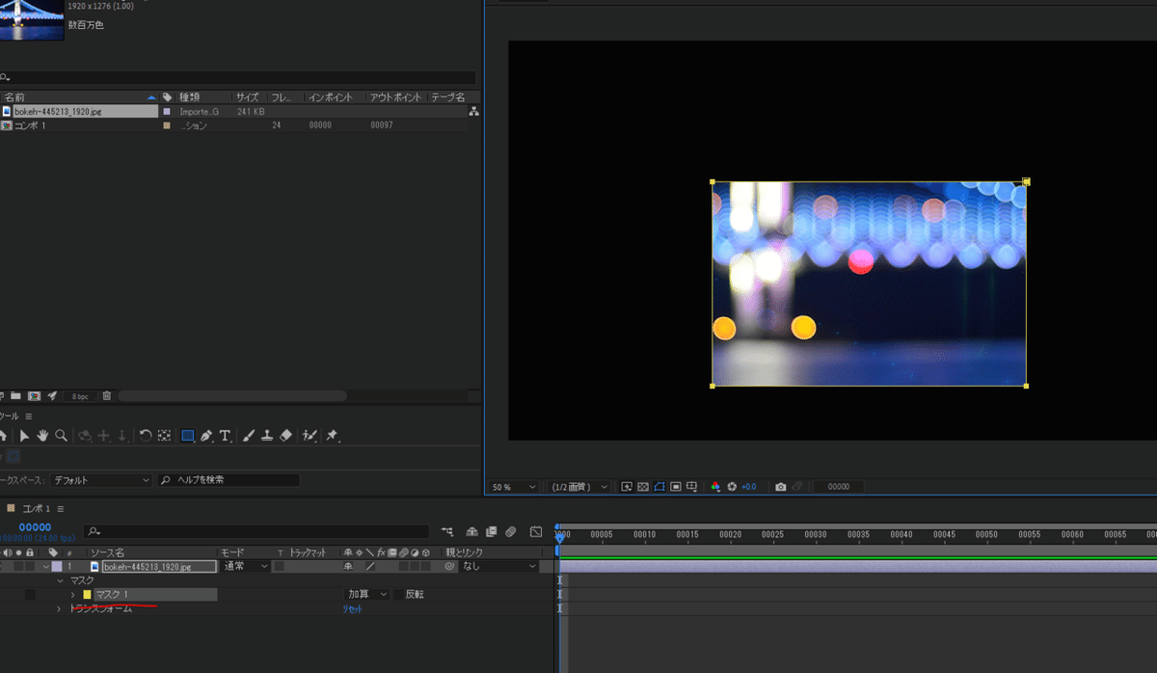Enable the 反転 (invert) mask checkbox
This screenshot has height=673, width=1157.
tap(398, 595)
